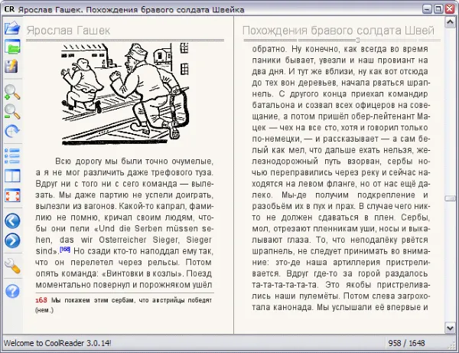Image resolution: width=459 pixels, height=353 pixels.
Task: Follow footnote link [168] in text
Action: click(x=65, y=250)
